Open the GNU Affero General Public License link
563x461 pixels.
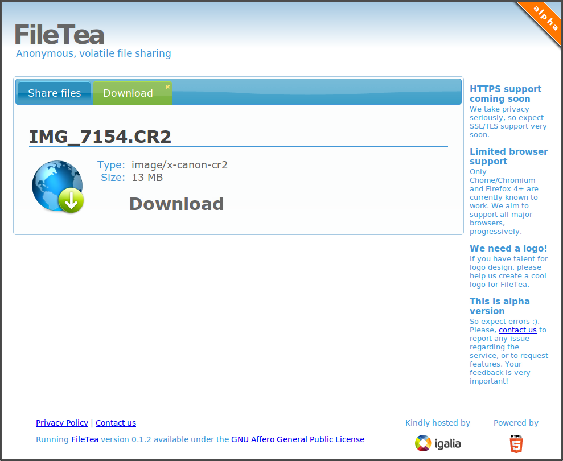point(298,439)
